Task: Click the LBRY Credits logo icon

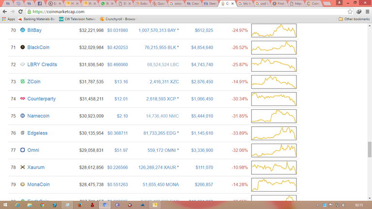Action: [x=23, y=64]
